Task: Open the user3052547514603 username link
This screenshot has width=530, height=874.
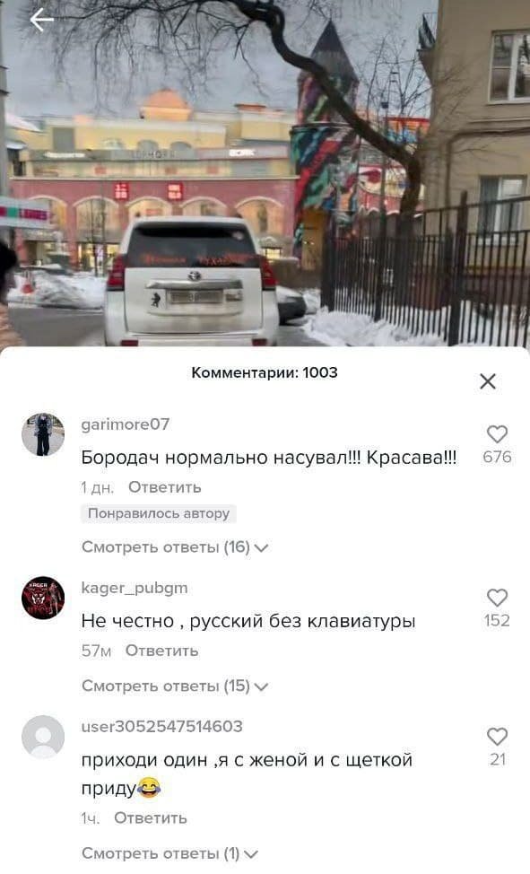Action: 162,726
